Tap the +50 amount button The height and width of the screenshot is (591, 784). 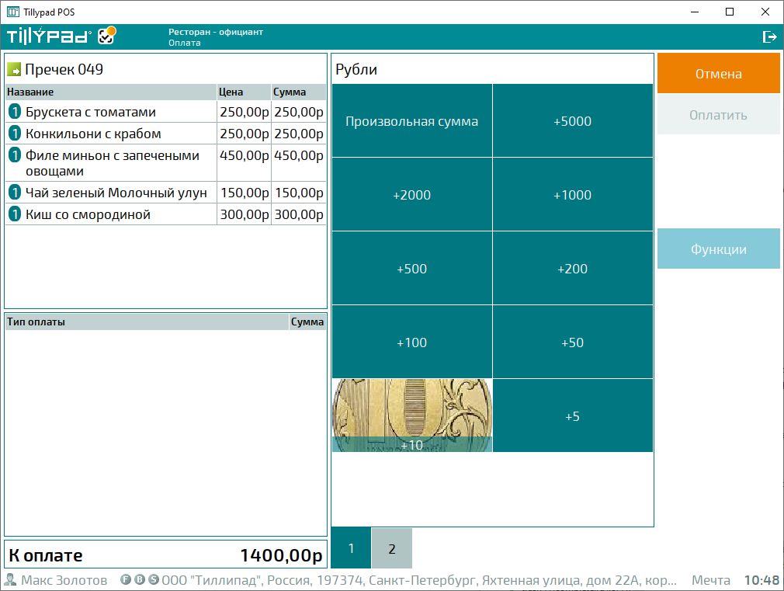click(x=572, y=342)
